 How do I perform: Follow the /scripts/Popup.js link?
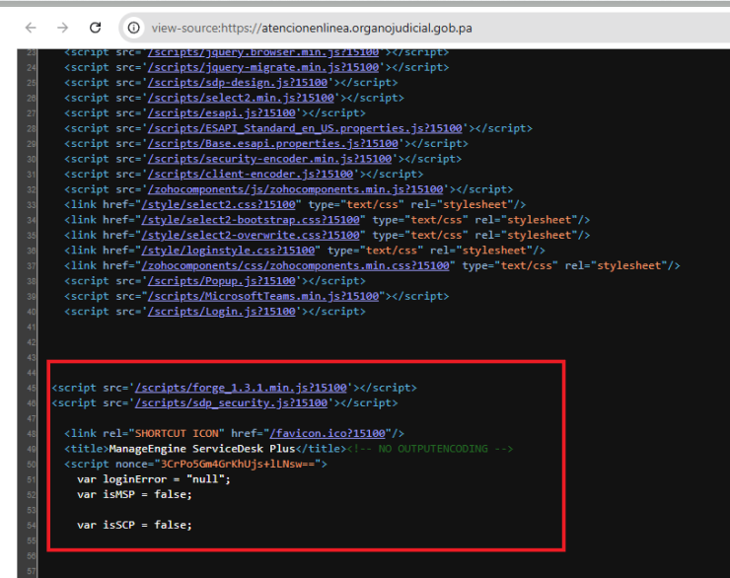222,281
